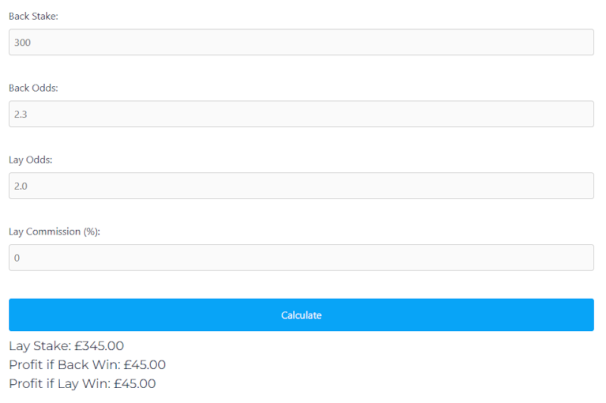Click the 300 value in Back Stake

click(23, 42)
